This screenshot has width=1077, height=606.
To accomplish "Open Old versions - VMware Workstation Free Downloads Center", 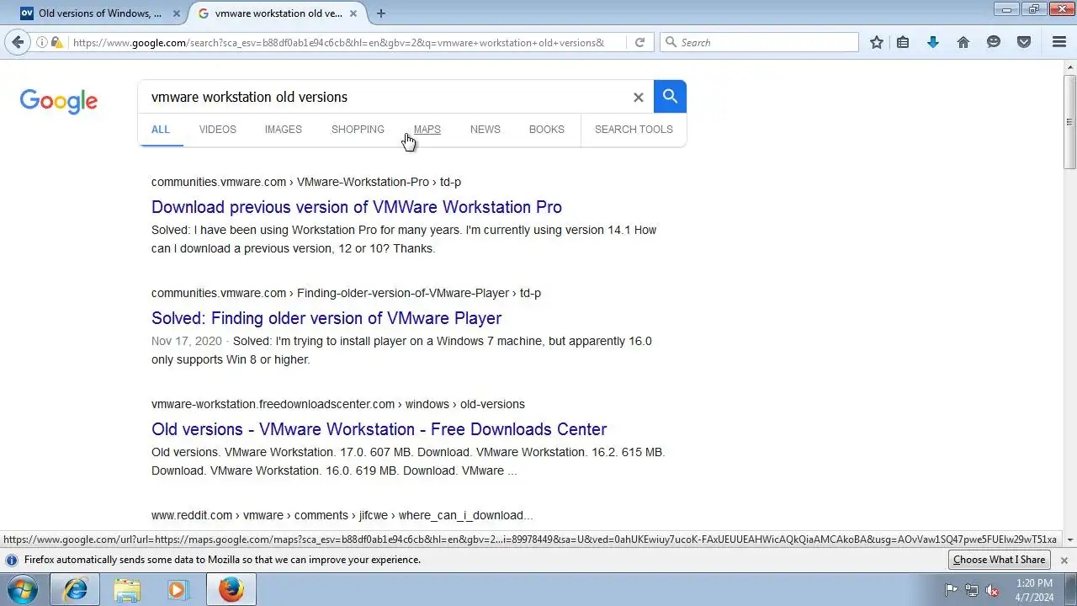I will tap(379, 429).
